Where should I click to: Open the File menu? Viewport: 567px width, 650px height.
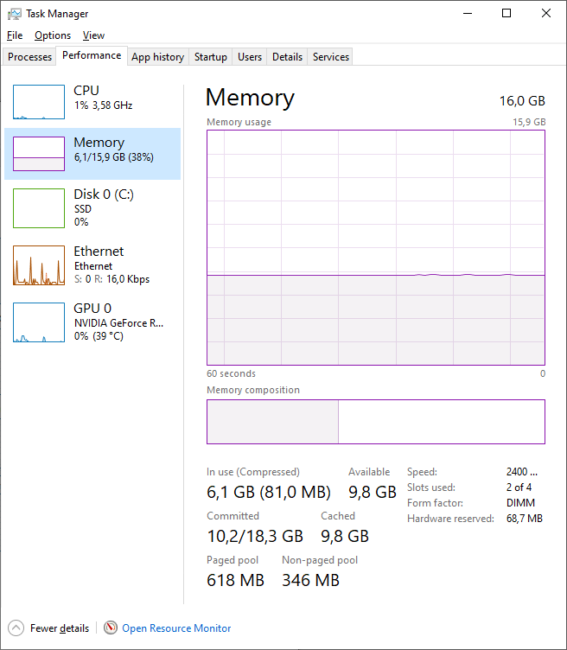pyautogui.click(x=15, y=35)
